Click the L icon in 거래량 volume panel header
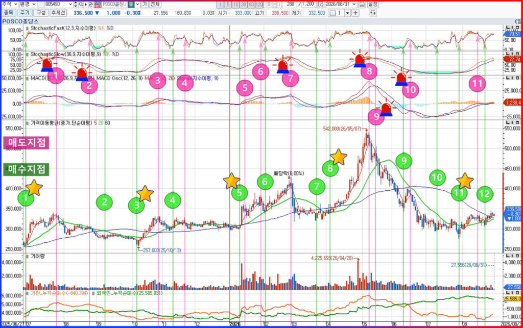Image resolution: width=523 pixels, height=328 pixels. [x=508, y=256]
